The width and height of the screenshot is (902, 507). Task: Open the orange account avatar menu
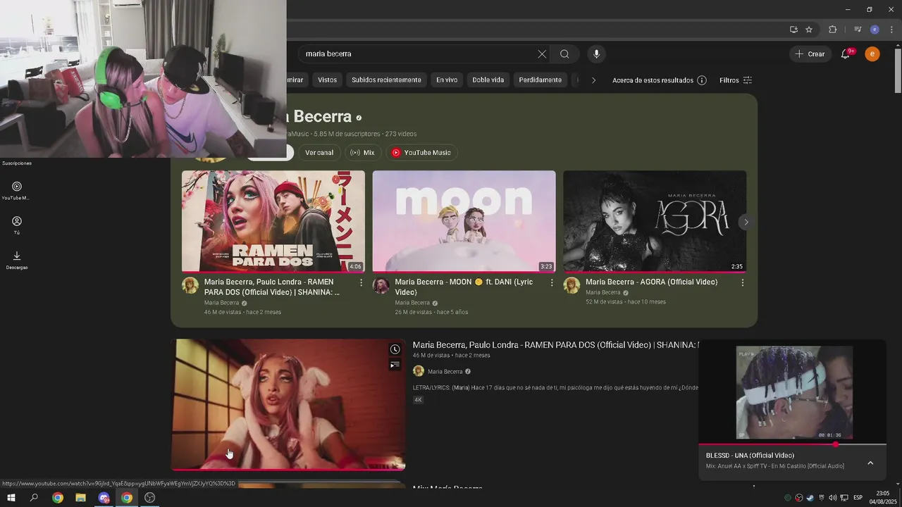pyautogui.click(x=872, y=54)
